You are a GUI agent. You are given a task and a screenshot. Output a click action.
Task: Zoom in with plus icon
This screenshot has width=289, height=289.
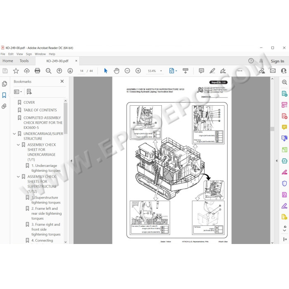pos(138,71)
